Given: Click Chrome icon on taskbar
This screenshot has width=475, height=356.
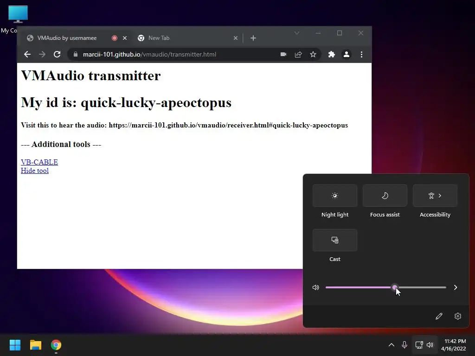Looking at the screenshot, I should click(56, 345).
